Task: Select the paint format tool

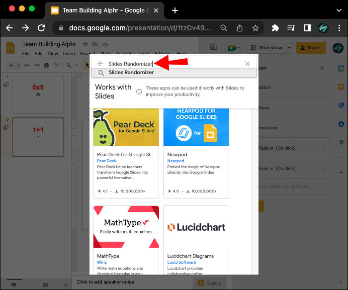Action: [x=56, y=65]
